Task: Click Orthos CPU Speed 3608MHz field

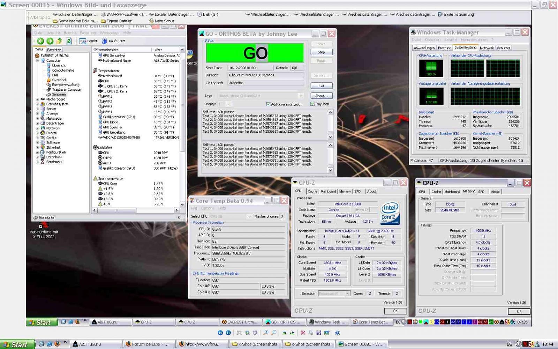Action: (265, 83)
